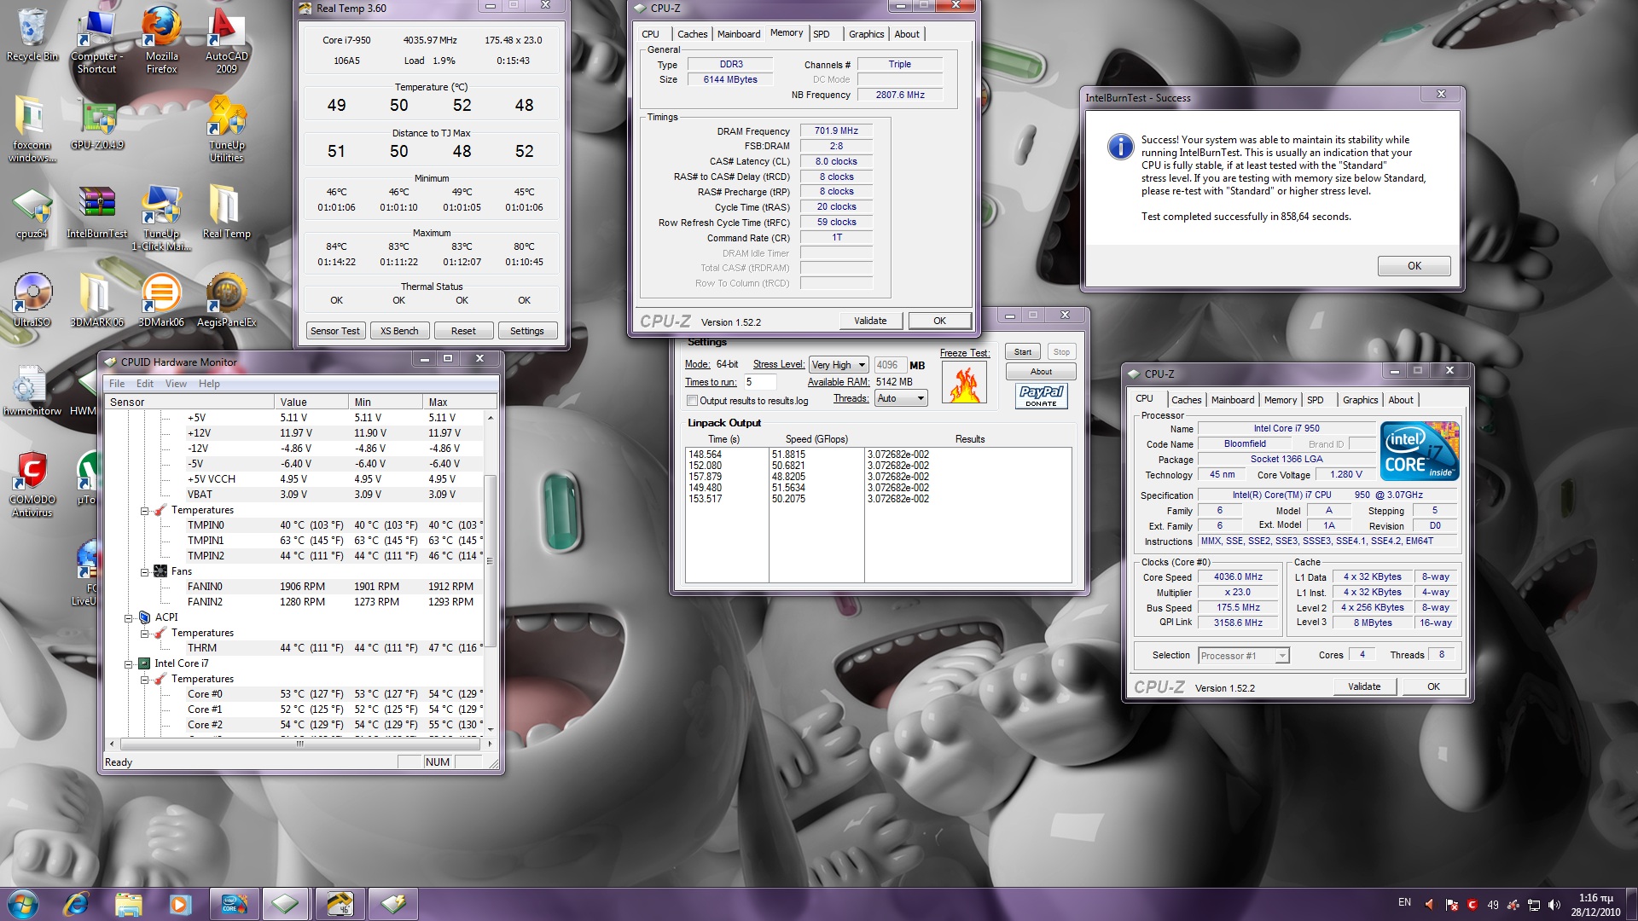
Task: Click the HWMonitor vertical scrollbar thumb
Action: click(490, 560)
